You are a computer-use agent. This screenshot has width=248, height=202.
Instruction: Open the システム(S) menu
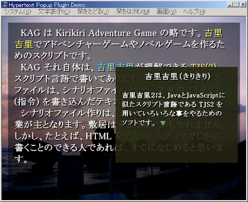pos(17,12)
